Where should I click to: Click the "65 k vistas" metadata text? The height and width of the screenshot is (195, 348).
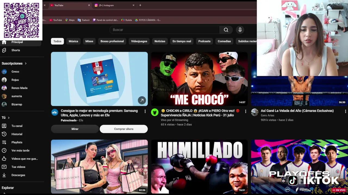(x=168, y=125)
